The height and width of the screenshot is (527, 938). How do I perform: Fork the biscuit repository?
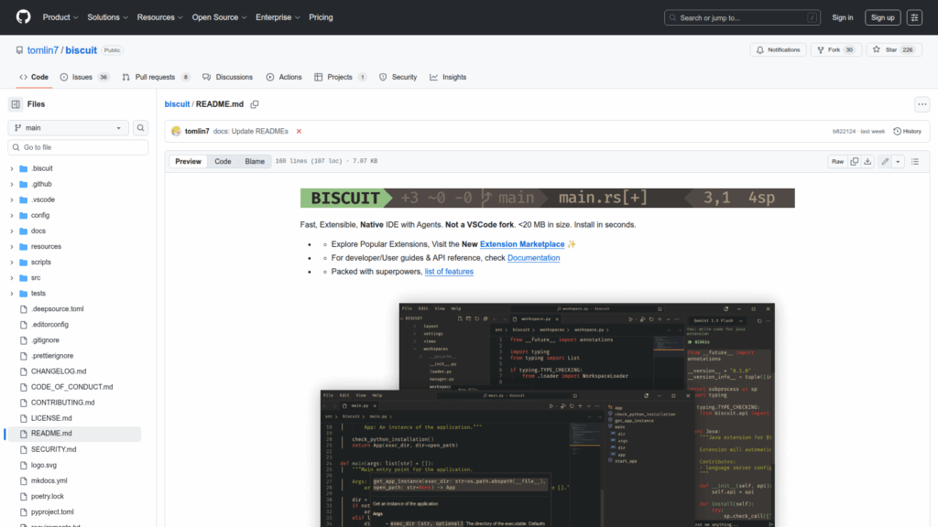point(835,50)
